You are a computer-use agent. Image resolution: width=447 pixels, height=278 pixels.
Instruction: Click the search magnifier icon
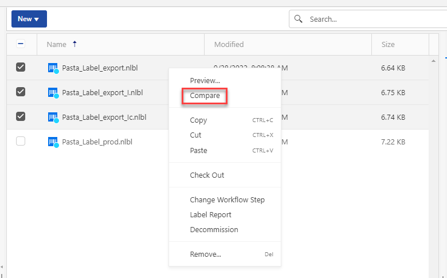tap(299, 19)
